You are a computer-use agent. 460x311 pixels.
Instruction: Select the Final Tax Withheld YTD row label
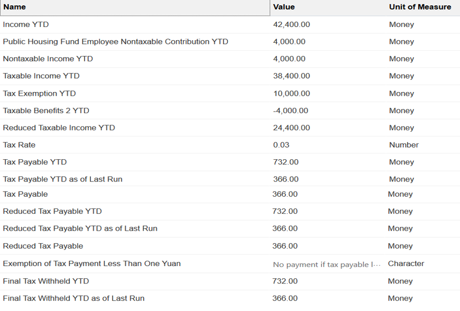(46, 281)
